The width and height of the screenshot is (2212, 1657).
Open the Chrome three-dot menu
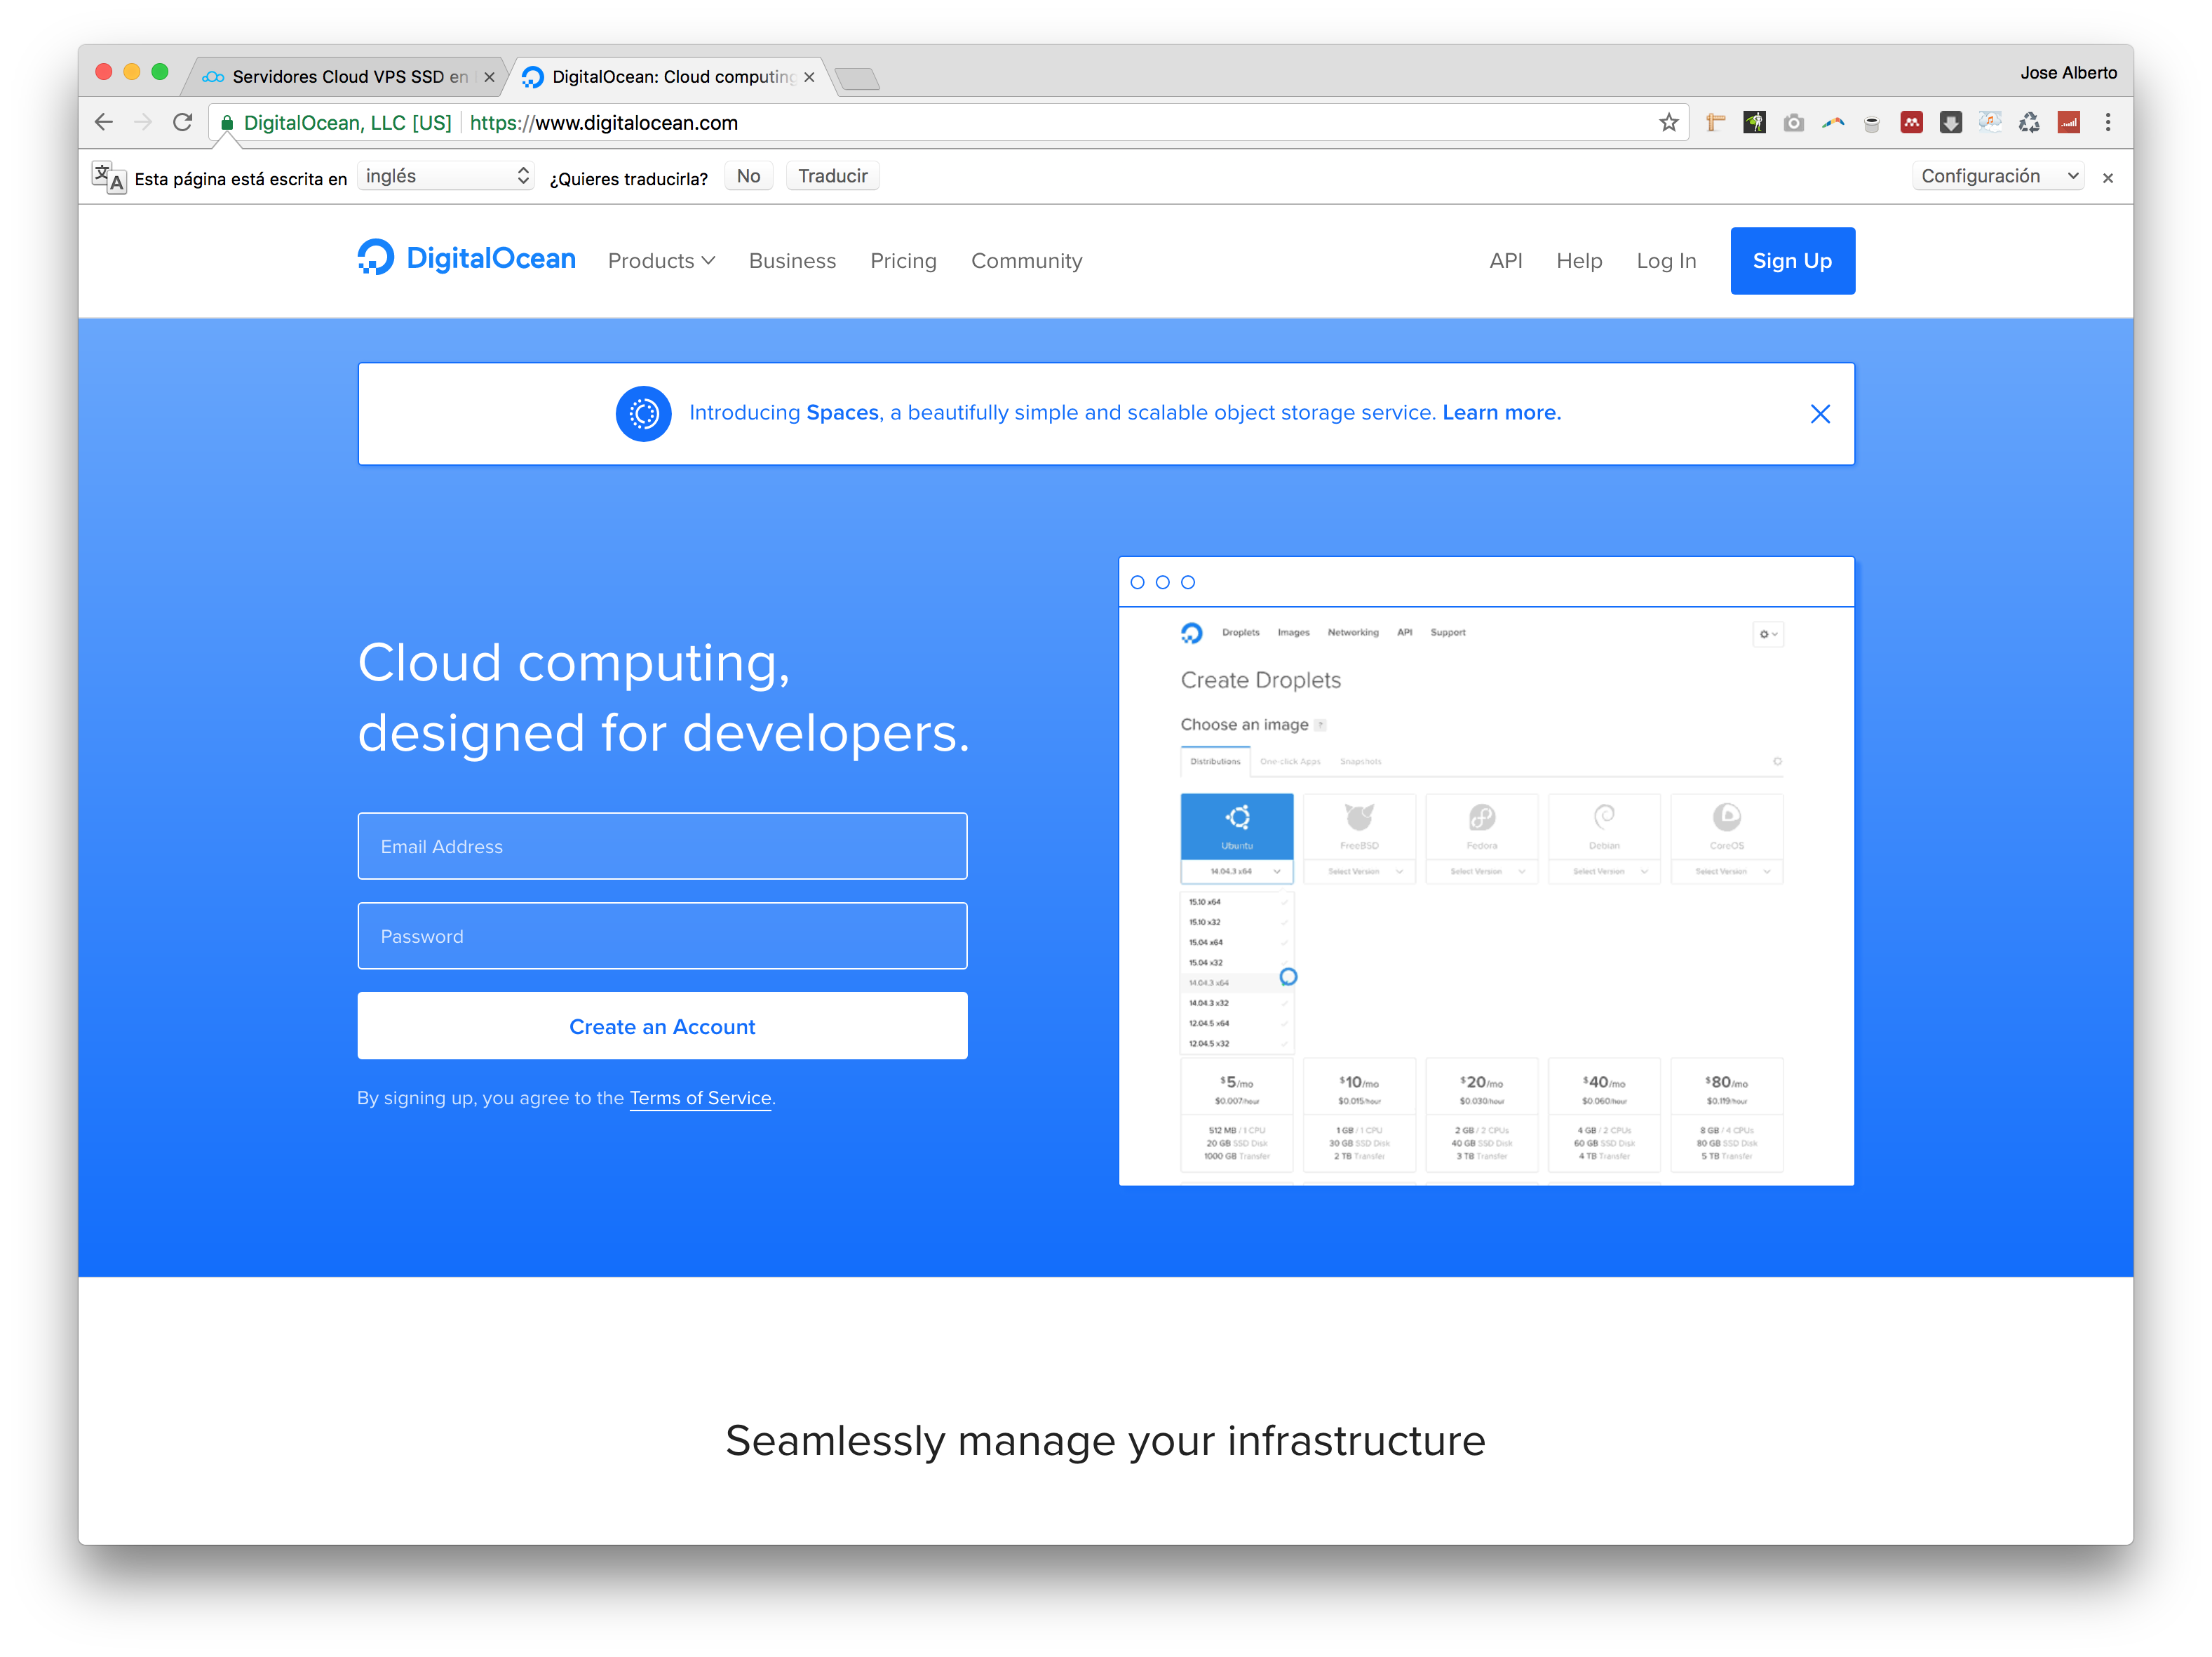(x=2108, y=122)
